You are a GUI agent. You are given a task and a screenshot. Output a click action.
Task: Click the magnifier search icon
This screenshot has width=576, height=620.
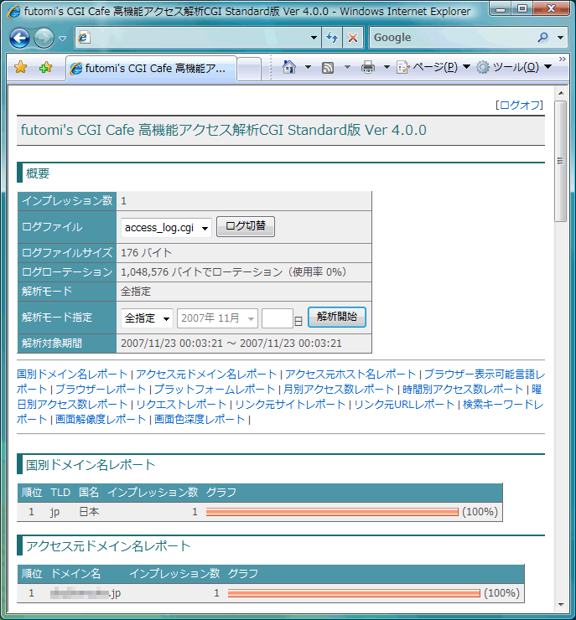pyautogui.click(x=542, y=38)
